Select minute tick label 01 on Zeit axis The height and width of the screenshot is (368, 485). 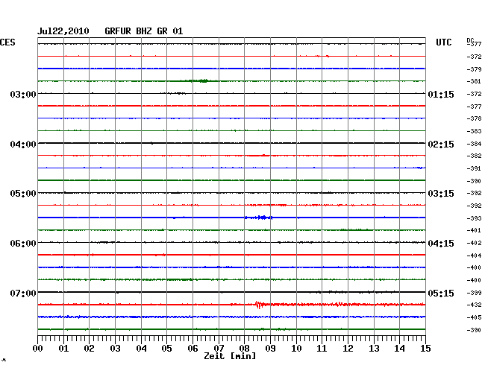click(x=63, y=349)
